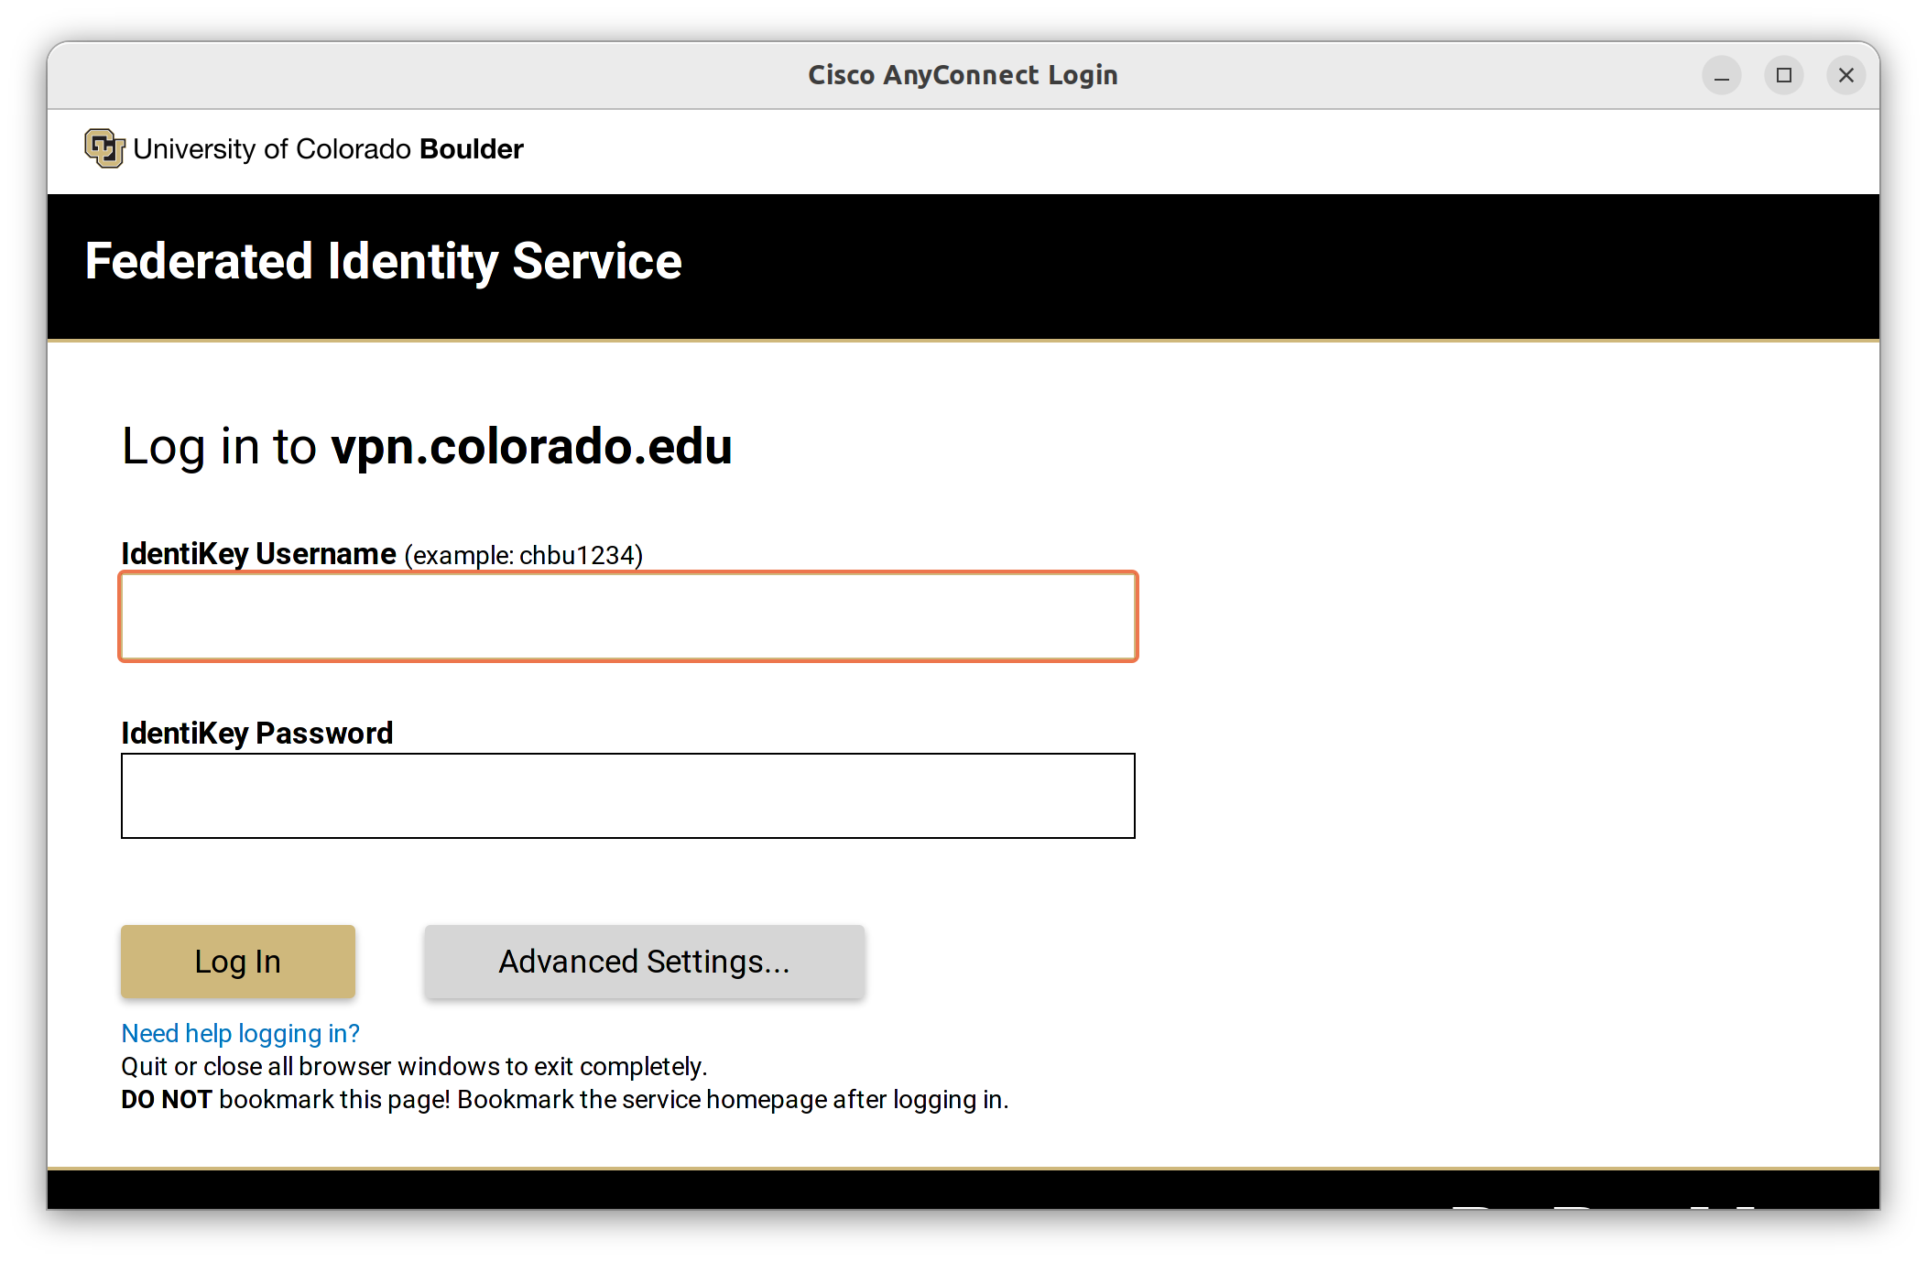
Task: Click the CU Boulder shield logo
Action: tap(103, 147)
